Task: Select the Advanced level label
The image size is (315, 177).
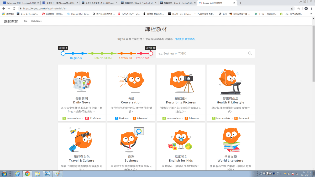Action: click(125, 58)
